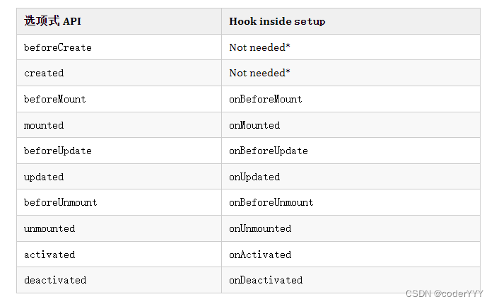Viewport: 494px width, 304px height.
Task: Click the onActivated hook cell
Action: point(260,255)
